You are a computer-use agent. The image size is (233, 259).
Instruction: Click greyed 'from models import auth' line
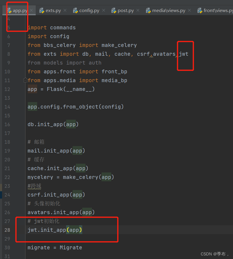[64, 63]
